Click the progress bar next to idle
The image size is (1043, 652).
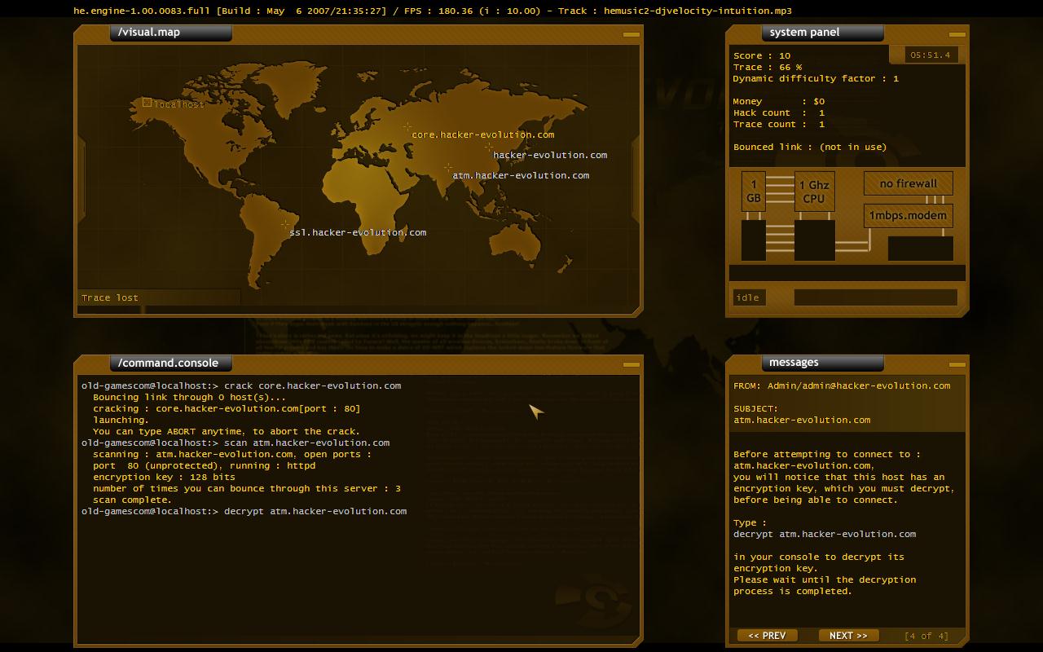(876, 297)
